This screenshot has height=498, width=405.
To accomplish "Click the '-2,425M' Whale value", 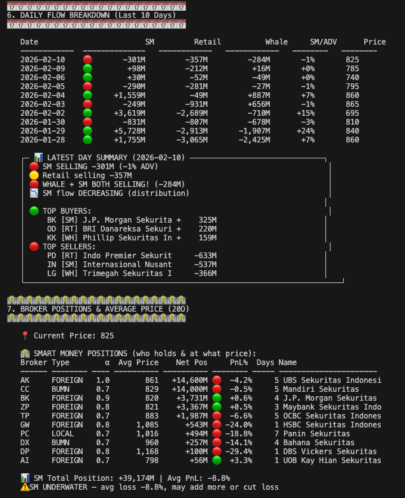I will pyautogui.click(x=254, y=140).
